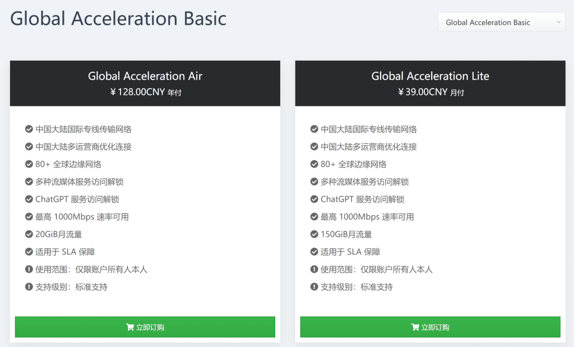Click check icon next to Air ChatGPT 服务访问解锁

coord(29,200)
